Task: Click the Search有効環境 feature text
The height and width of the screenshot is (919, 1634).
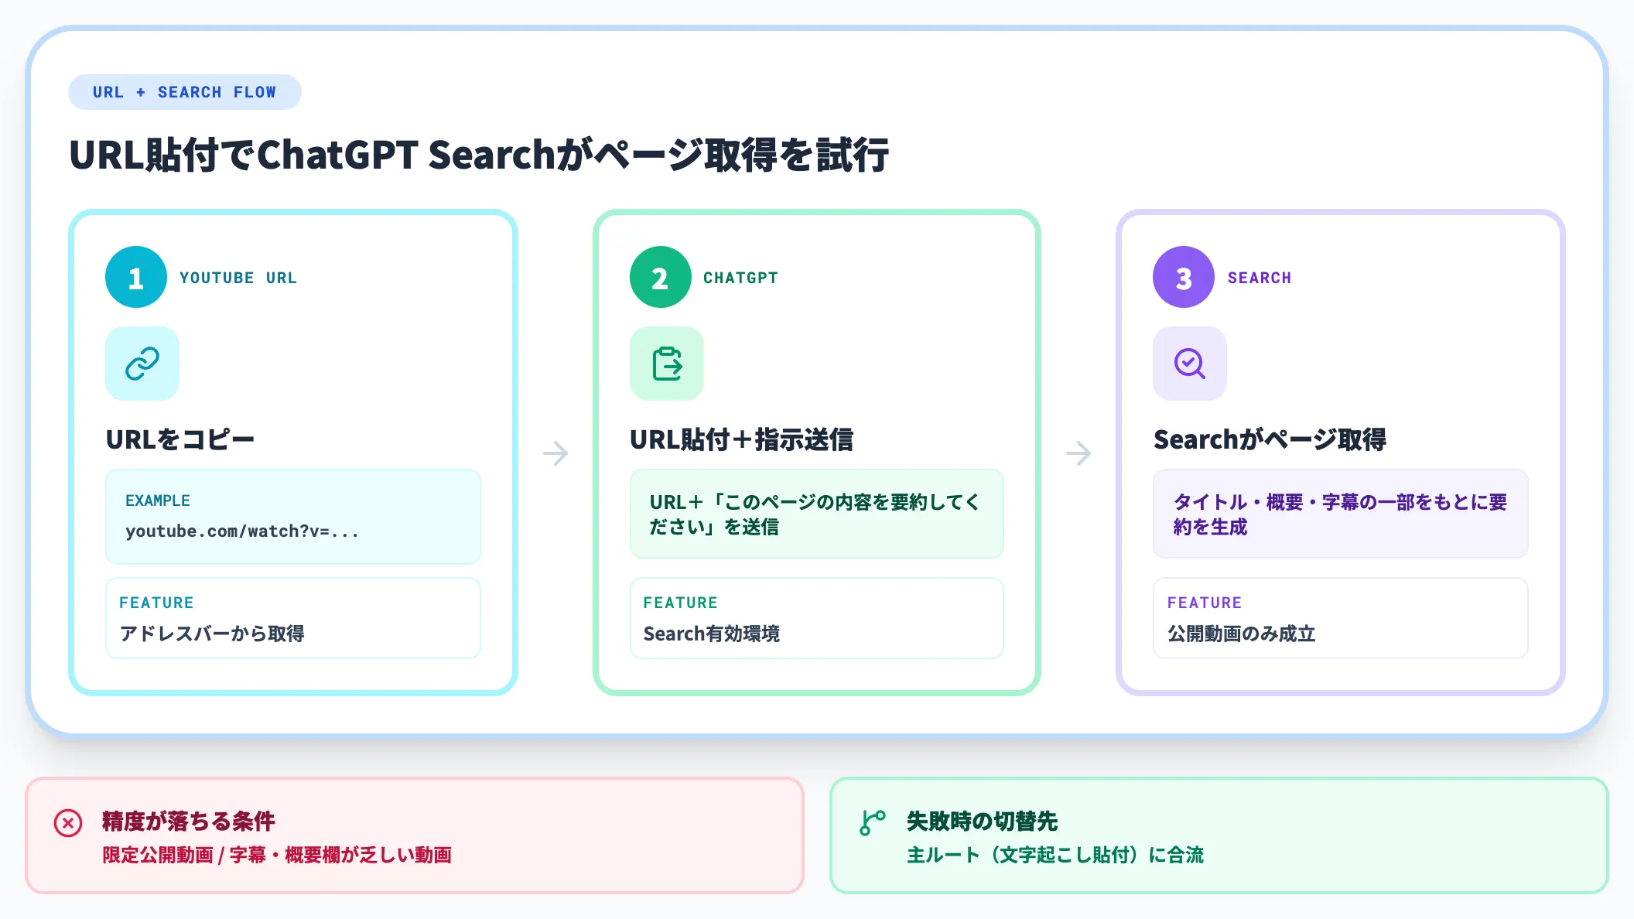Action: 711,634
